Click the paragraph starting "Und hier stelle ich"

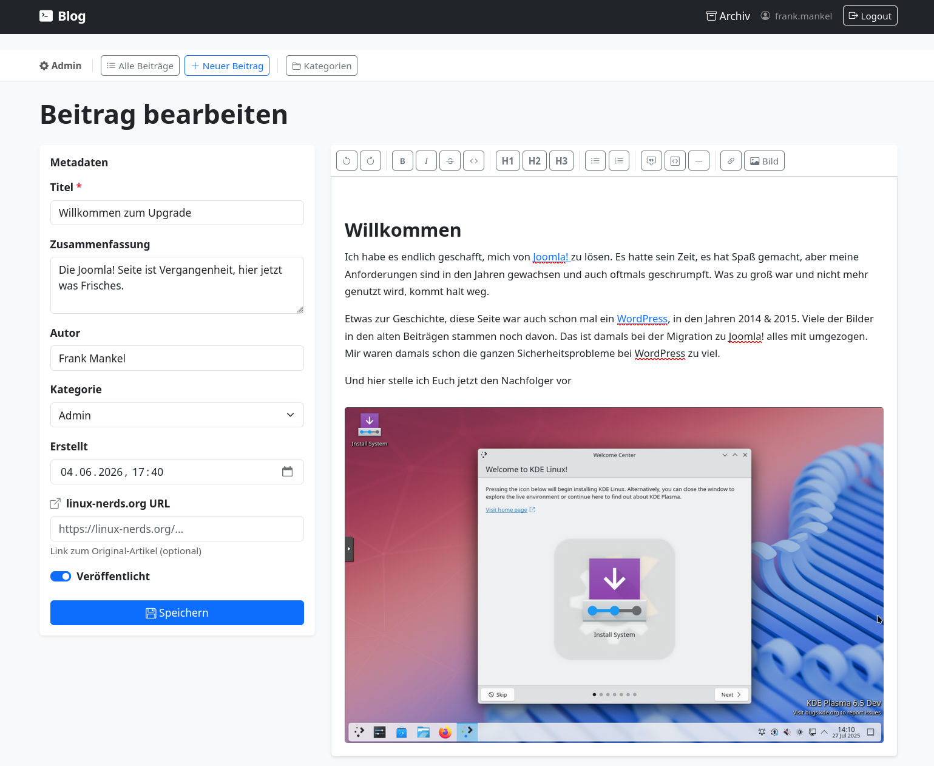pyautogui.click(x=458, y=381)
